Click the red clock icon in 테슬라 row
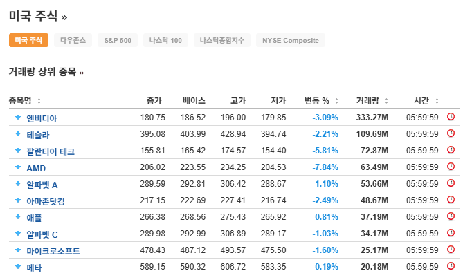463x280 pixels. (x=451, y=133)
